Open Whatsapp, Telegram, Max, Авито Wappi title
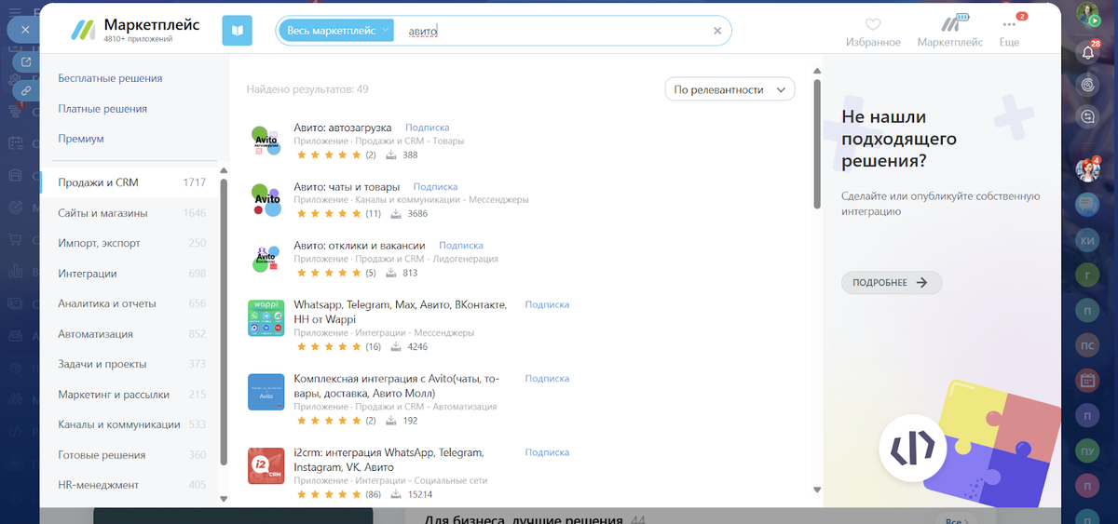Image resolution: width=1118 pixels, height=524 pixels. coord(401,312)
